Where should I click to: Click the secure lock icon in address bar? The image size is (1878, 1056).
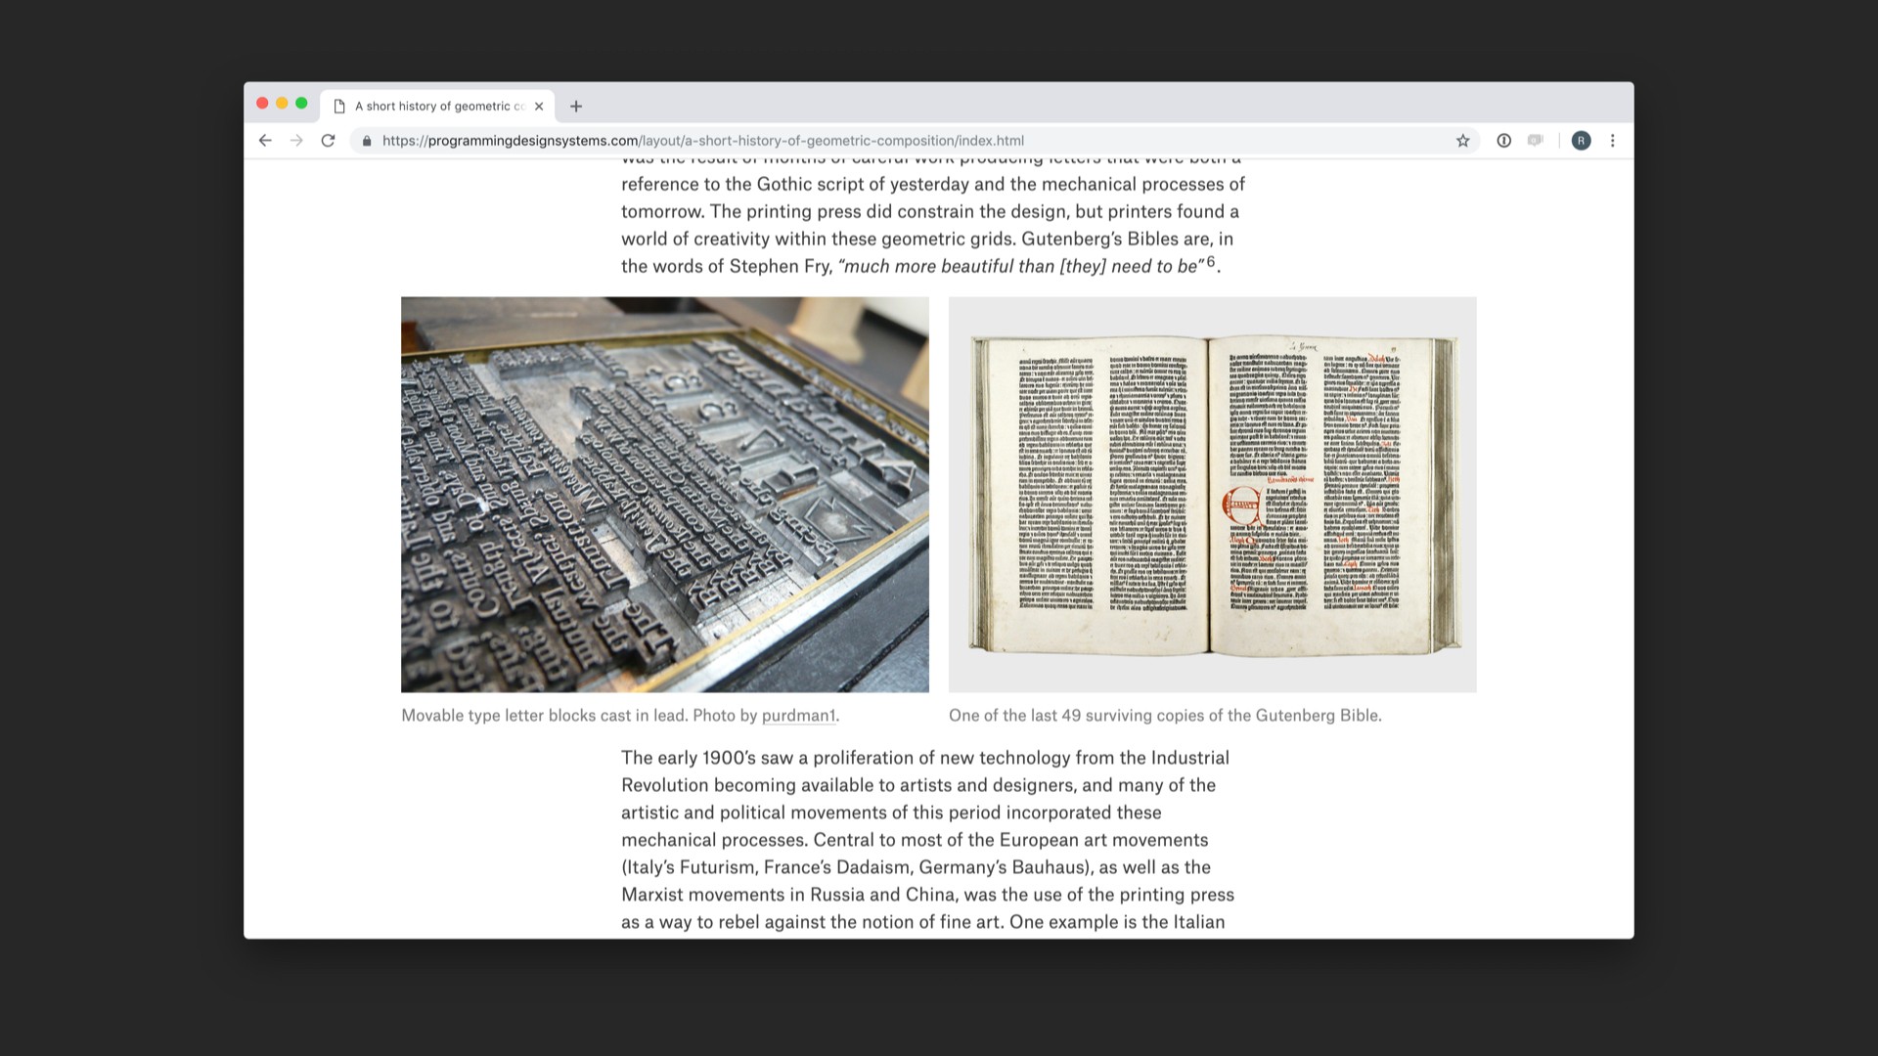point(367,141)
